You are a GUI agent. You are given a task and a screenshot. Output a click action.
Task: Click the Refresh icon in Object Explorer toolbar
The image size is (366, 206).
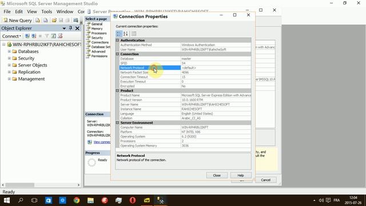(x=53, y=36)
